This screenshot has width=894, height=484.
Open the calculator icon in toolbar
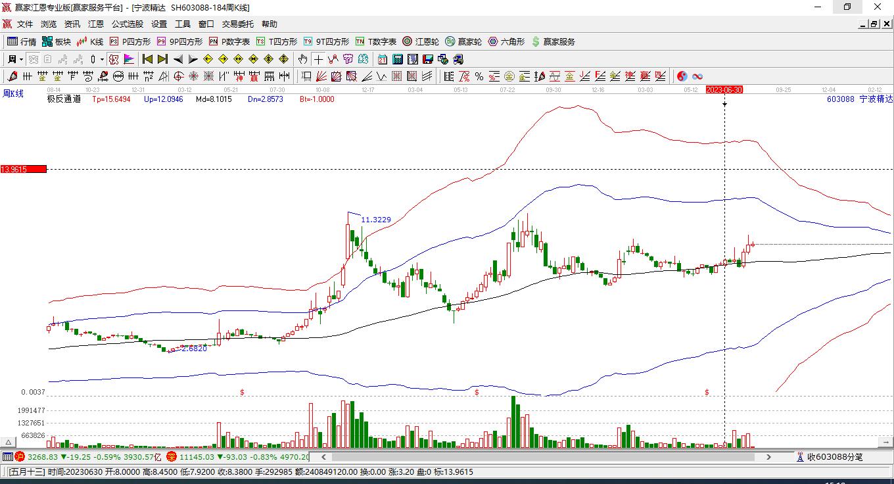click(x=397, y=59)
